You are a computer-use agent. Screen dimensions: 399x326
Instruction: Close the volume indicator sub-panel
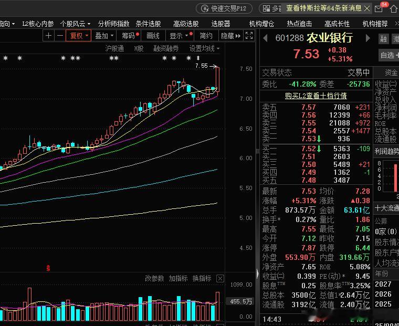(x=220, y=278)
